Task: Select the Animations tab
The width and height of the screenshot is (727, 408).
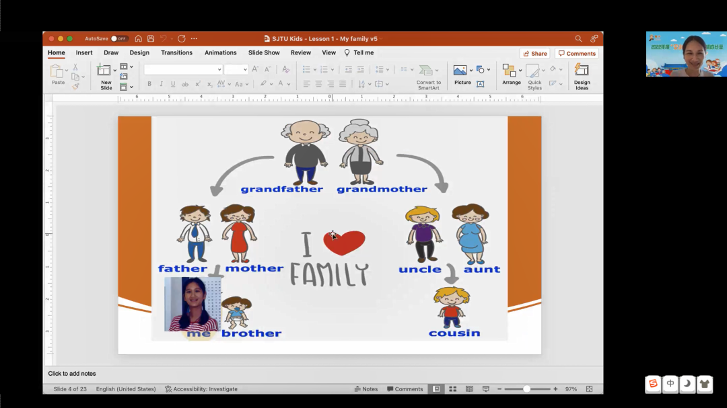Action: [220, 53]
